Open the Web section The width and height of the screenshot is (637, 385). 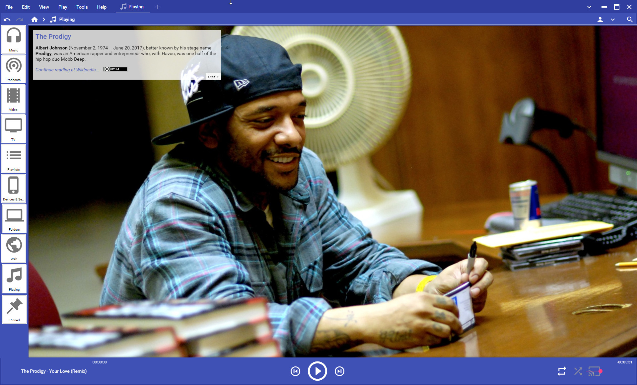[14, 248]
